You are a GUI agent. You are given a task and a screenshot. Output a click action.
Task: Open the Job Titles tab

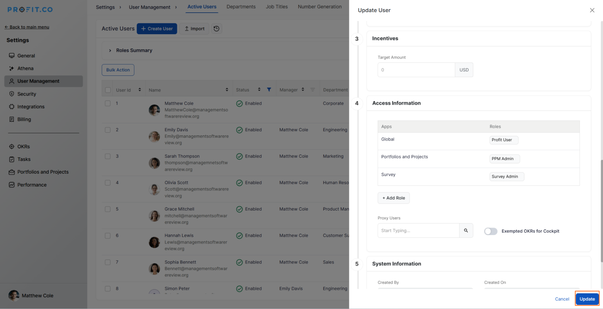[x=276, y=7]
